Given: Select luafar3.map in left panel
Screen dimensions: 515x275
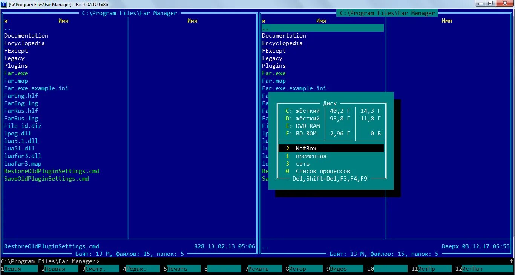Looking at the screenshot, I should coord(23,164).
